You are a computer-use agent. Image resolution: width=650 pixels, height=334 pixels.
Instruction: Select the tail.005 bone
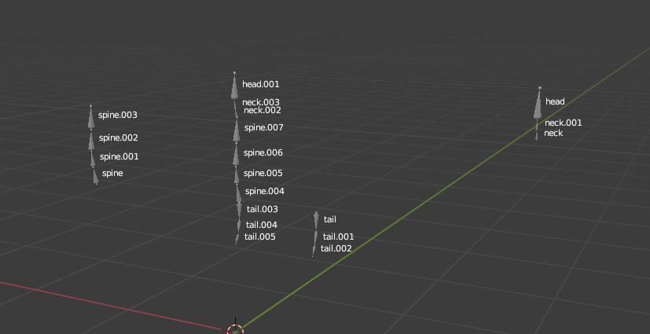click(x=237, y=239)
